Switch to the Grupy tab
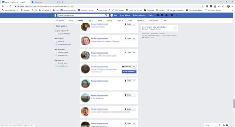The height and width of the screenshot is (127, 235). (x=130, y=21)
